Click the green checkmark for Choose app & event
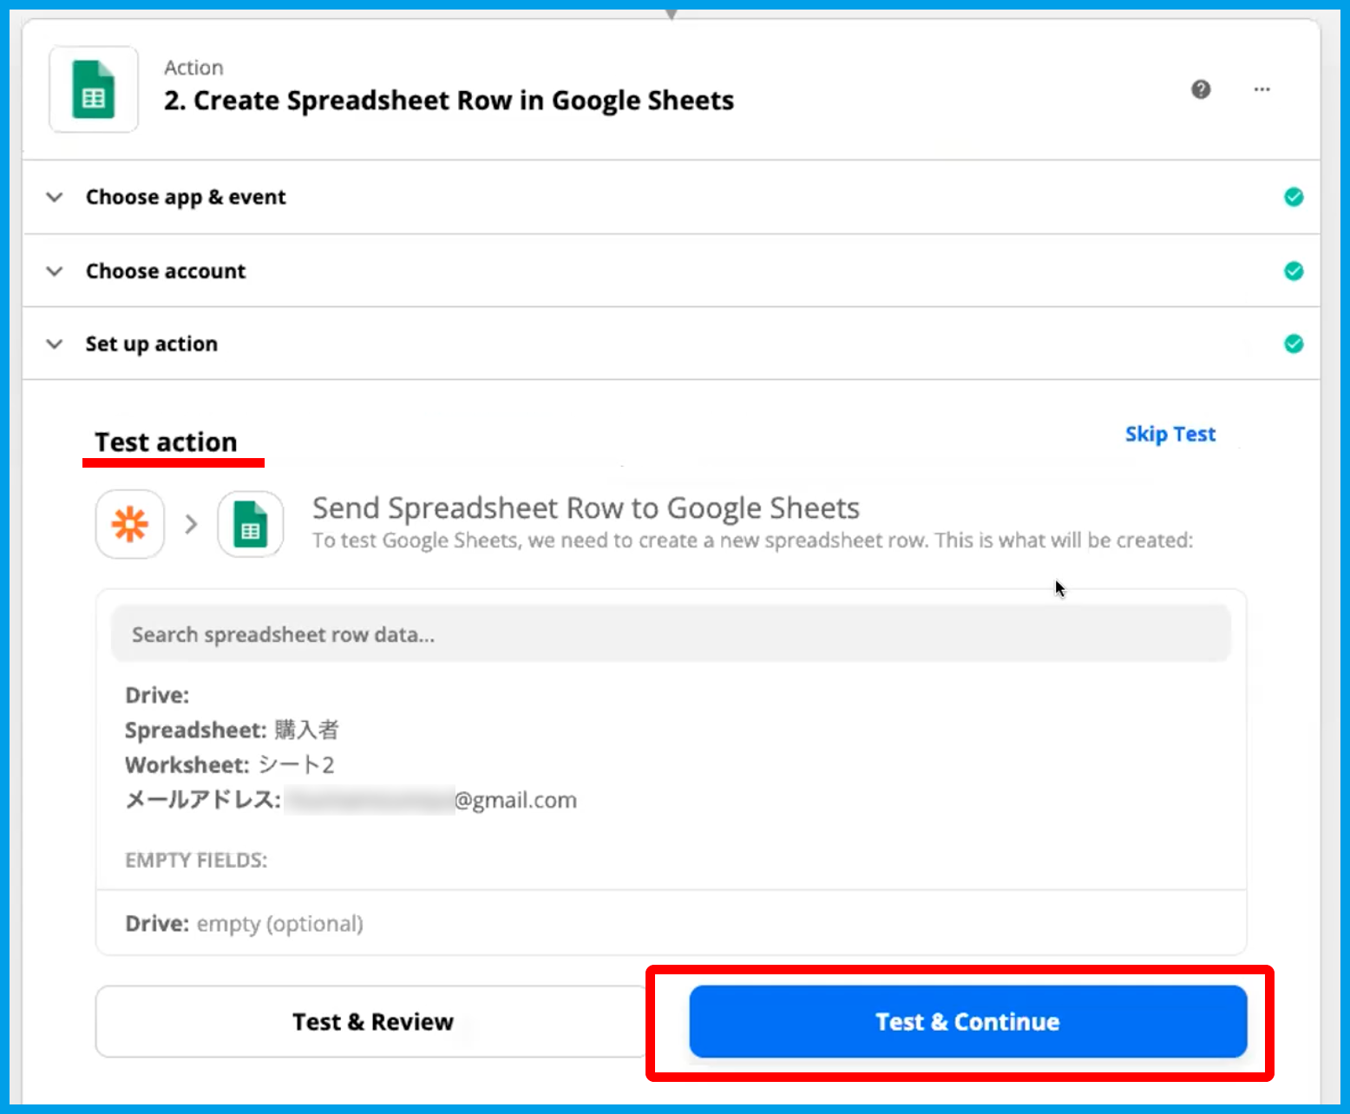Screen dimensions: 1350x1114 pyautogui.click(x=1293, y=197)
